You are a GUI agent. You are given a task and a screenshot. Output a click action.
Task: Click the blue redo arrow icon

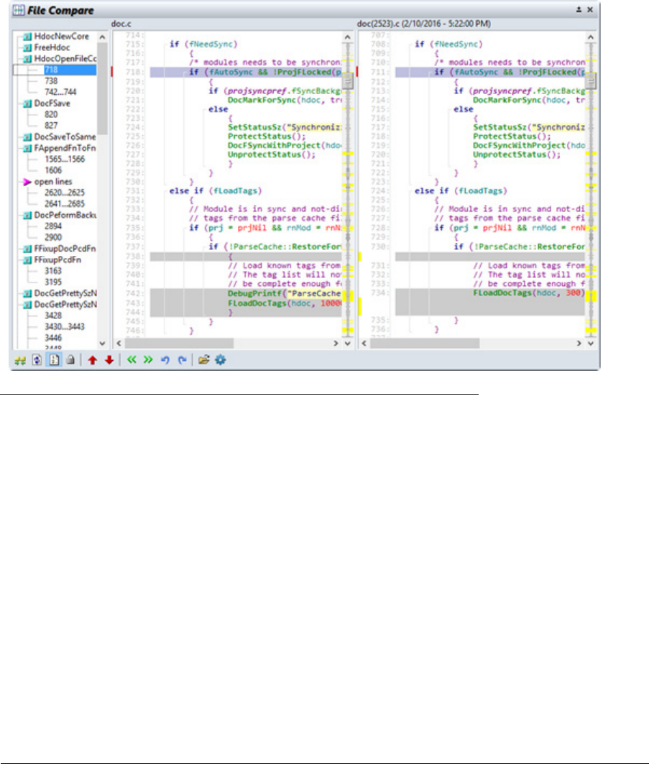tap(180, 359)
